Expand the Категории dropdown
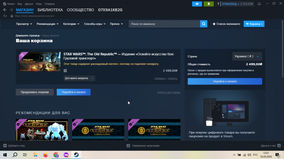The width and height of the screenshot is (284, 159). pos(71,24)
